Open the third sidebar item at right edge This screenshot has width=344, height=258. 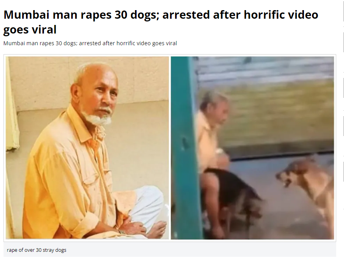tap(343, 88)
